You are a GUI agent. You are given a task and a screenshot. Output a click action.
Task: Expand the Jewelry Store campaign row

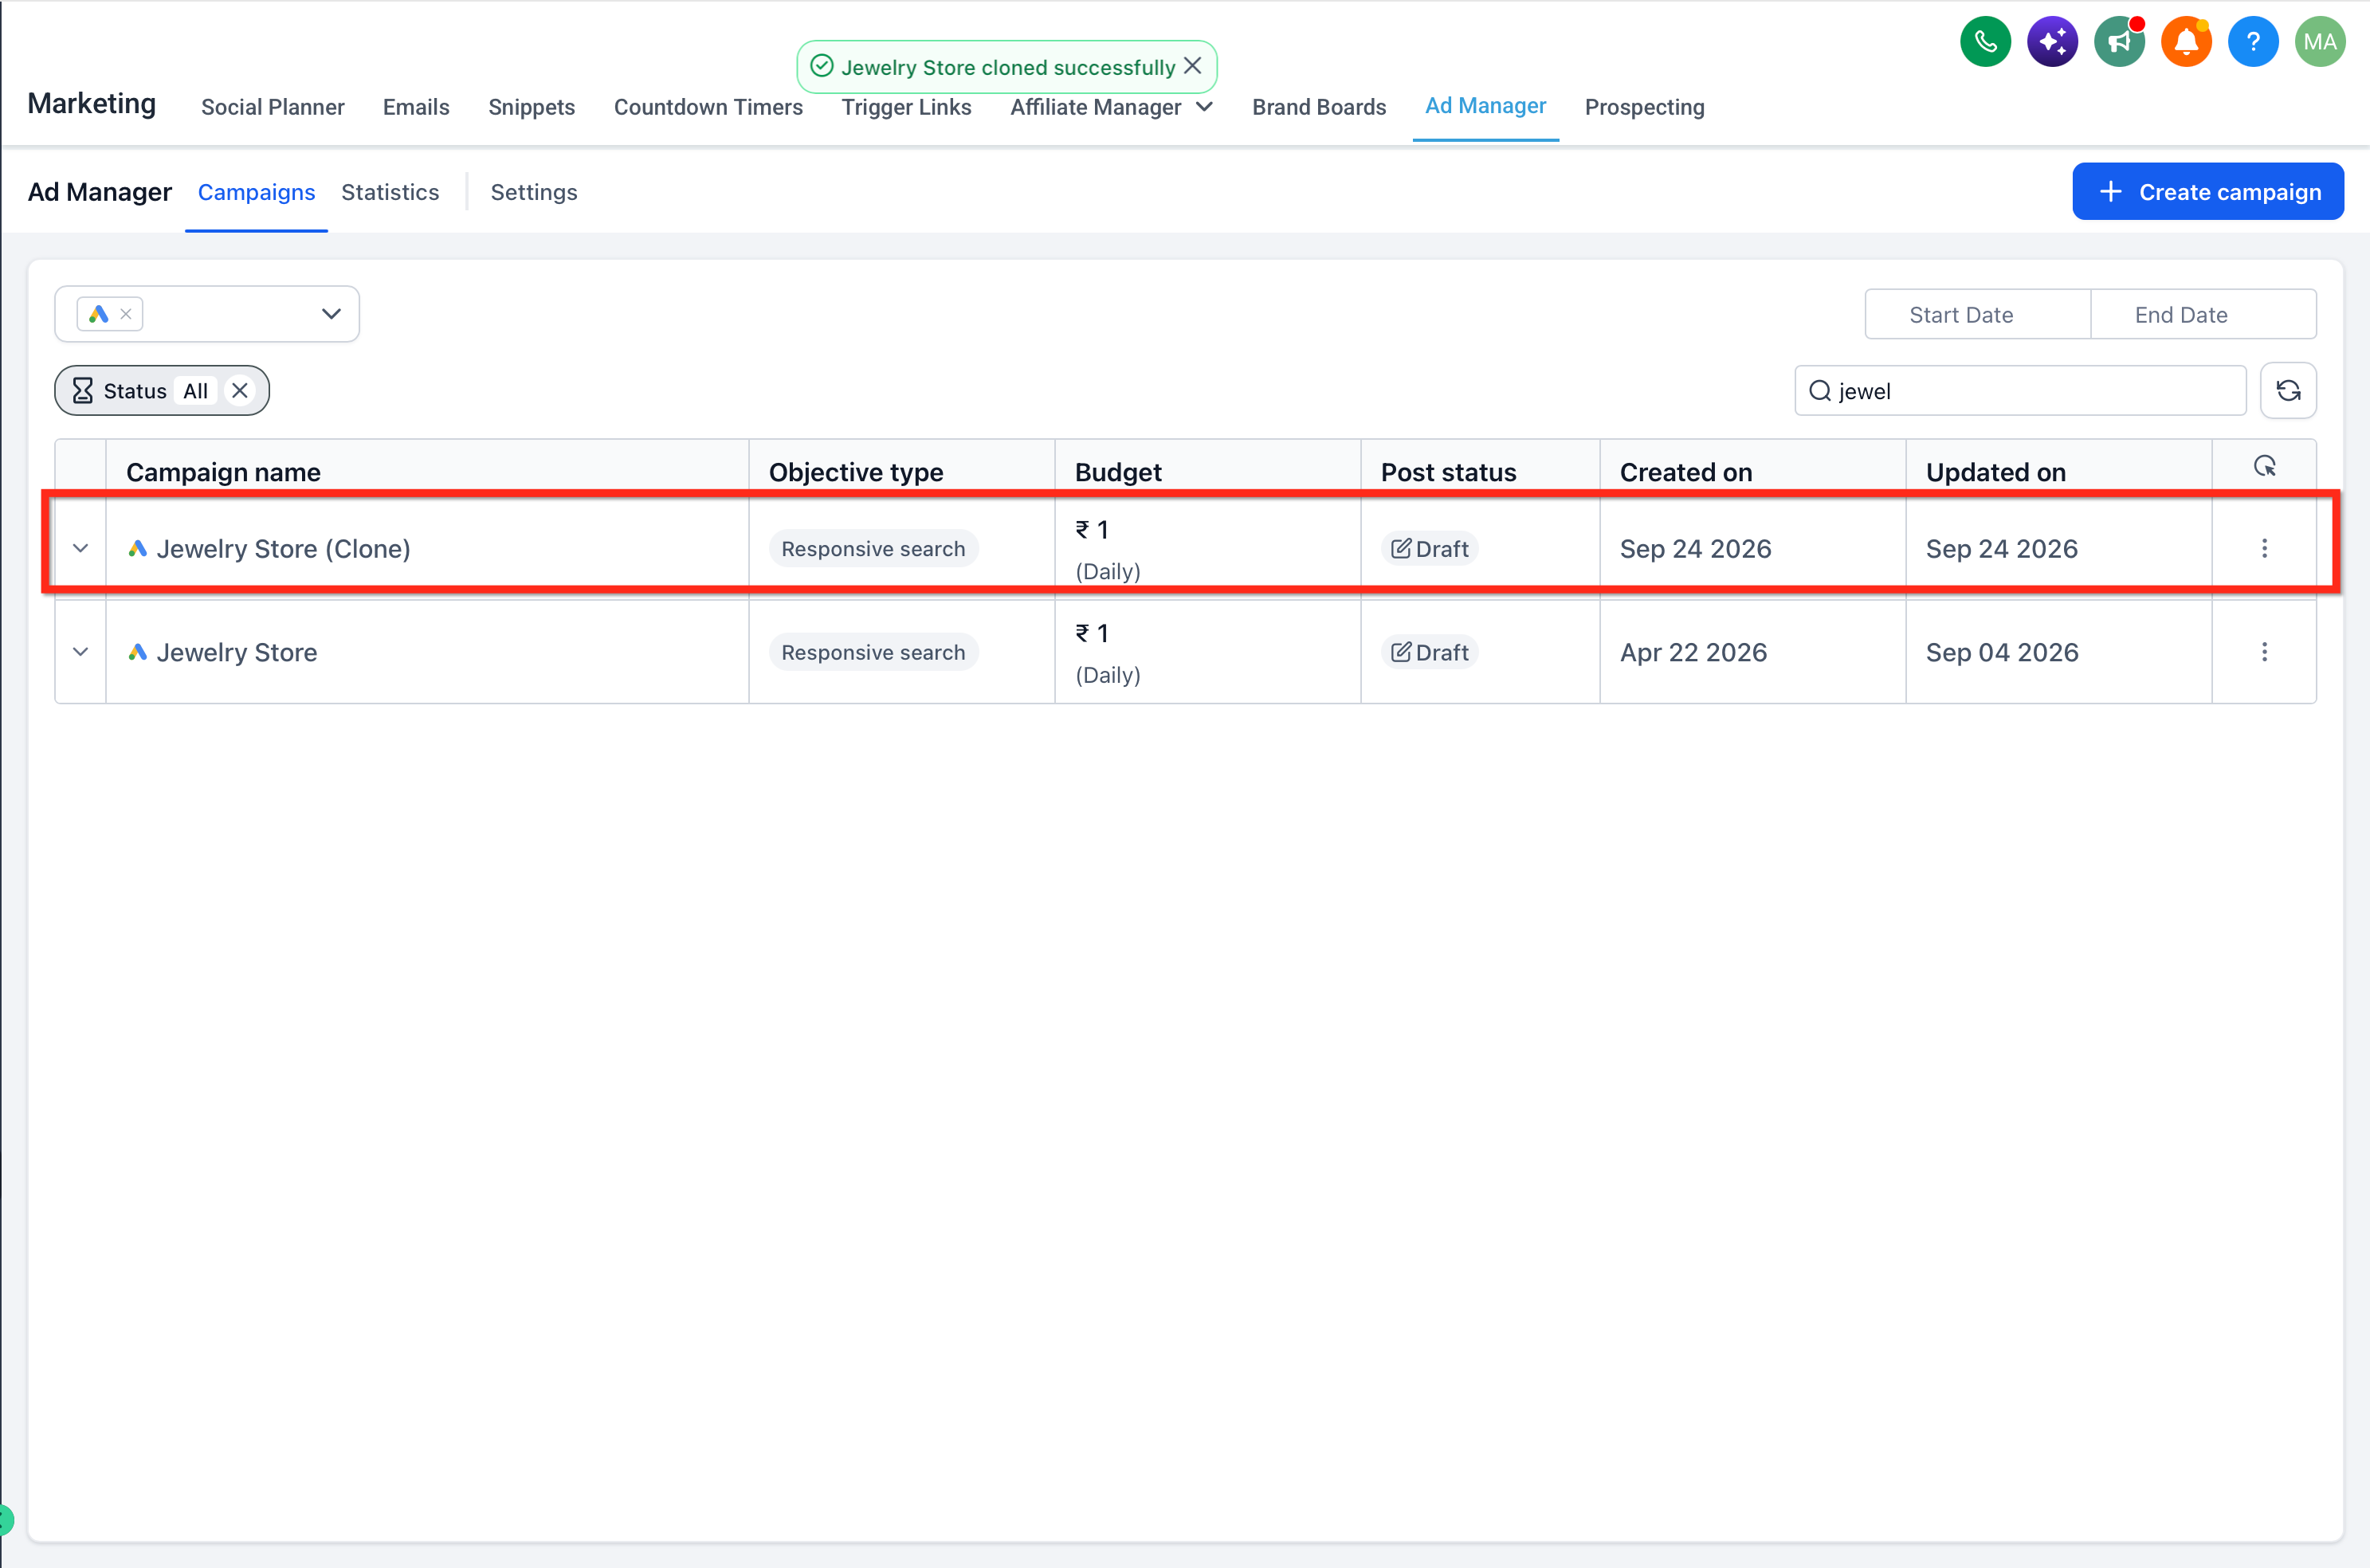[x=81, y=652]
